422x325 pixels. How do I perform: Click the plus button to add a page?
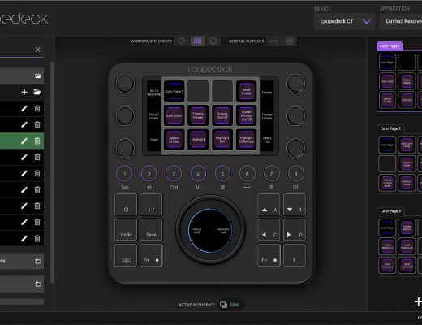pos(418,301)
